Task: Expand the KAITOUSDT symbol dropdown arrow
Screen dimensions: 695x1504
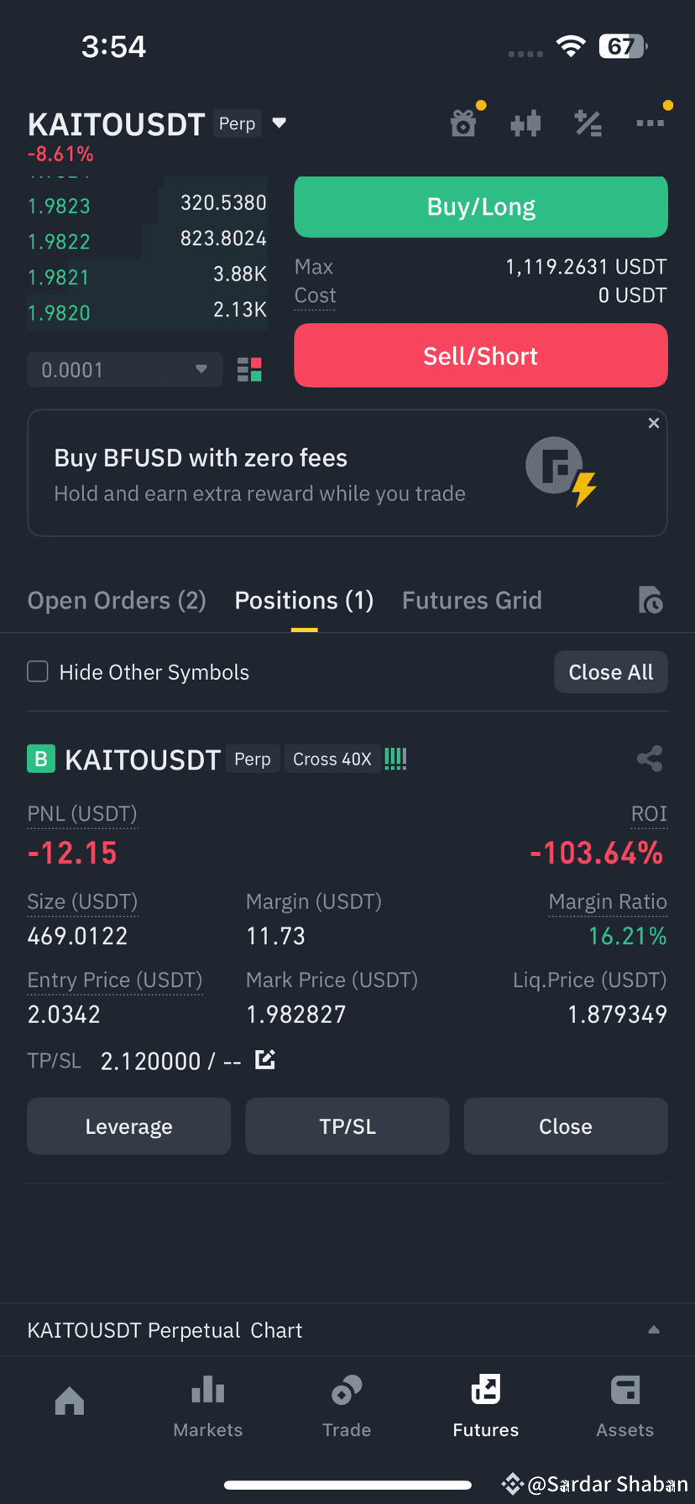Action: (x=280, y=123)
